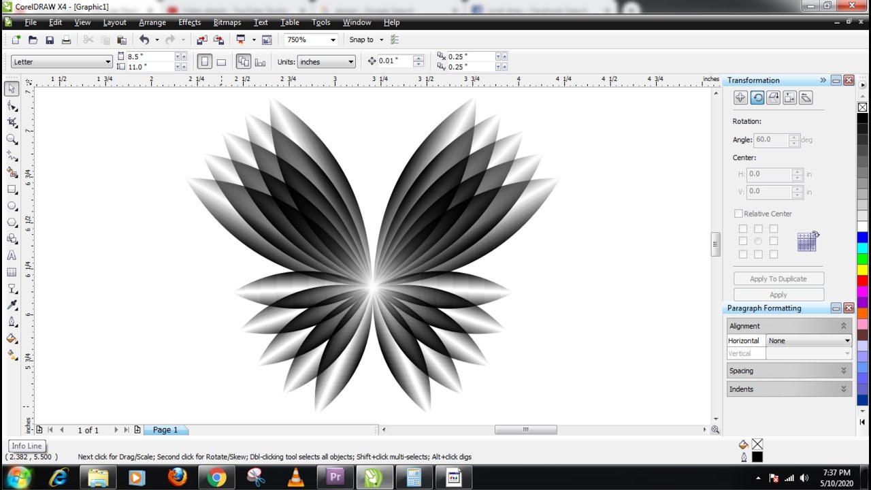The height and width of the screenshot is (490, 871).
Task: Select the Smart Fill tool
Action: (12, 173)
